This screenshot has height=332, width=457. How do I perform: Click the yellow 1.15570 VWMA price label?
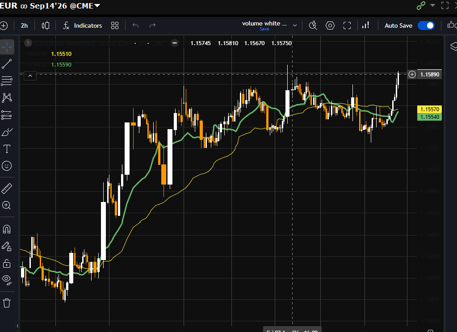coord(430,109)
